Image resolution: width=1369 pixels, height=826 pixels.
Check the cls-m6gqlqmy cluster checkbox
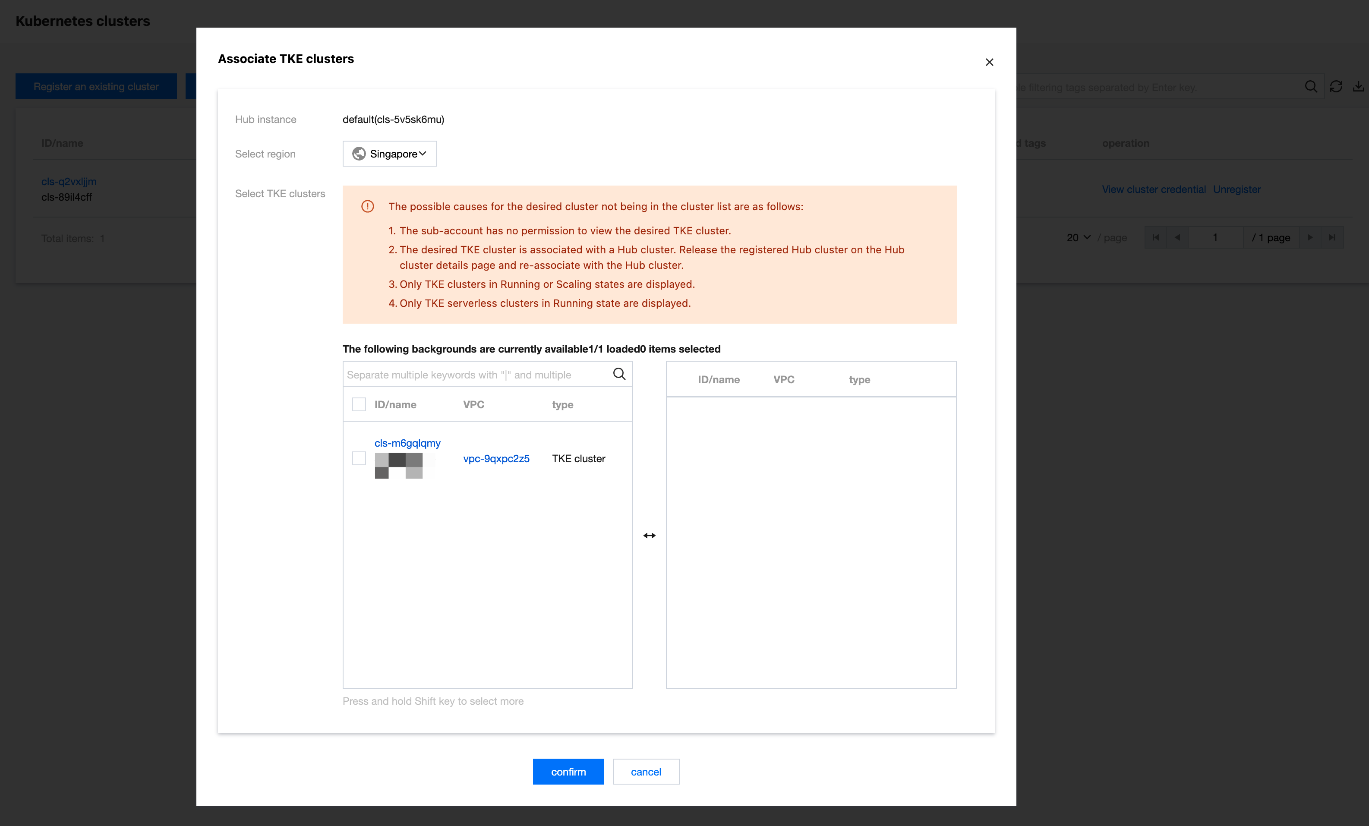pos(359,458)
